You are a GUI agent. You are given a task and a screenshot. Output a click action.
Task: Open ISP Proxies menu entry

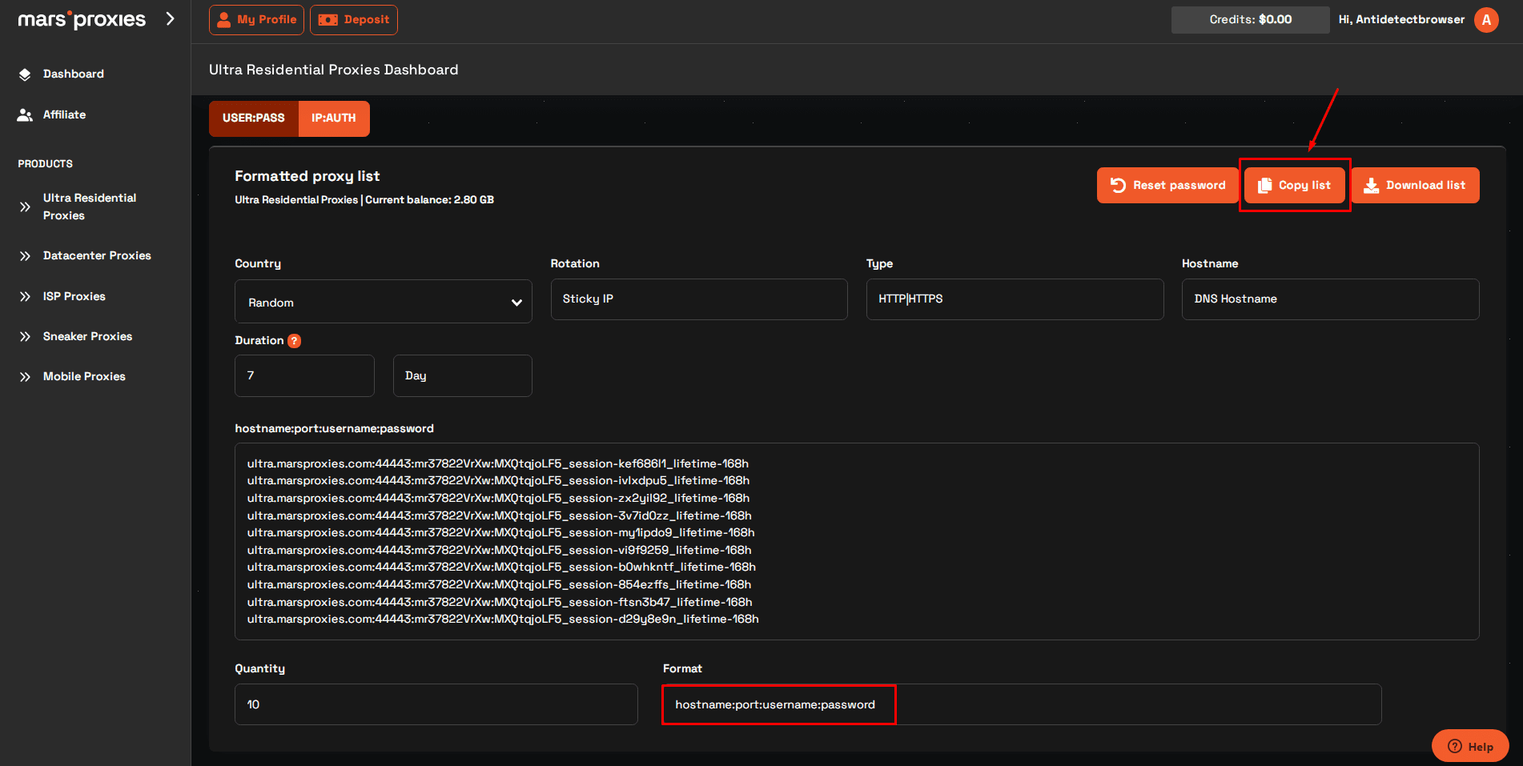74,296
